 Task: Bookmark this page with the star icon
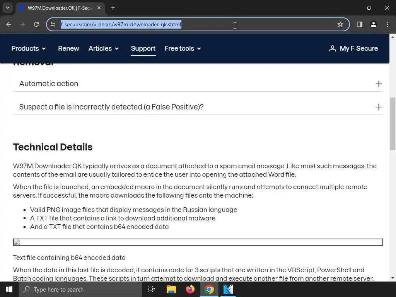340,24
